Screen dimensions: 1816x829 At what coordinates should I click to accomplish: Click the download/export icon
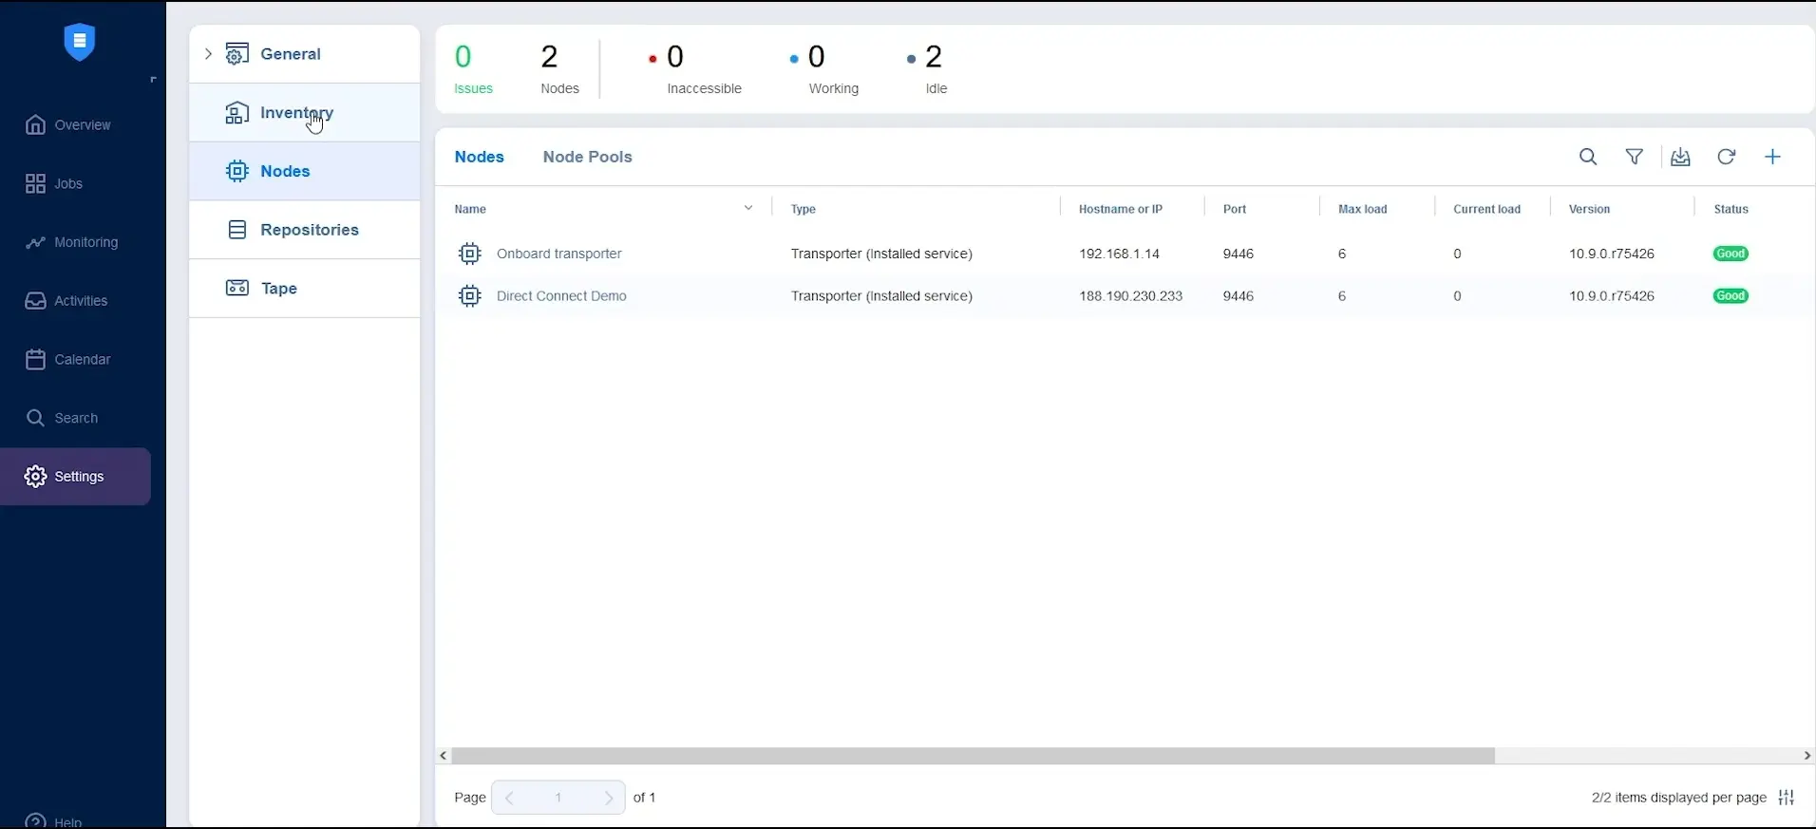[1681, 158]
